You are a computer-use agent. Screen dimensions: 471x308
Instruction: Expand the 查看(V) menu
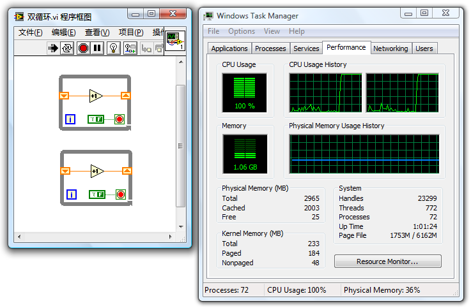click(97, 33)
